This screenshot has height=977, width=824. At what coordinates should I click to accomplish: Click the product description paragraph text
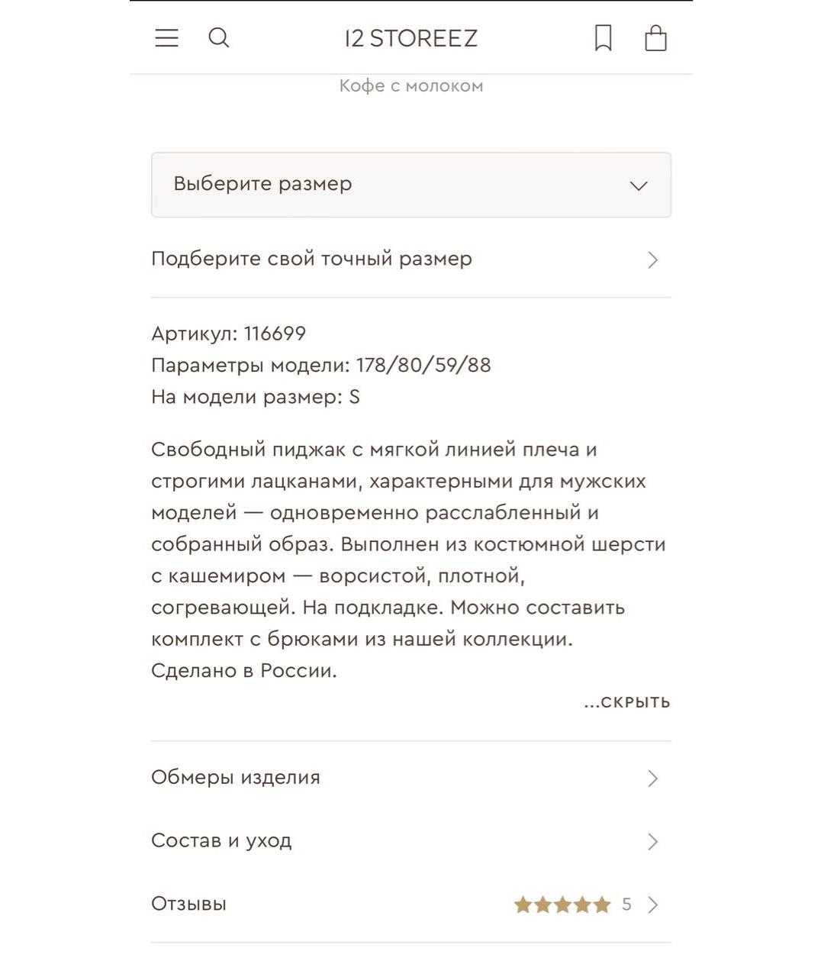(409, 560)
